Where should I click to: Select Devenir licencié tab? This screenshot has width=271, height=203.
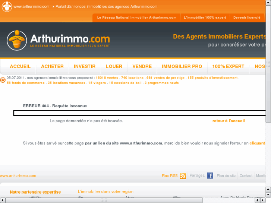(x=247, y=18)
